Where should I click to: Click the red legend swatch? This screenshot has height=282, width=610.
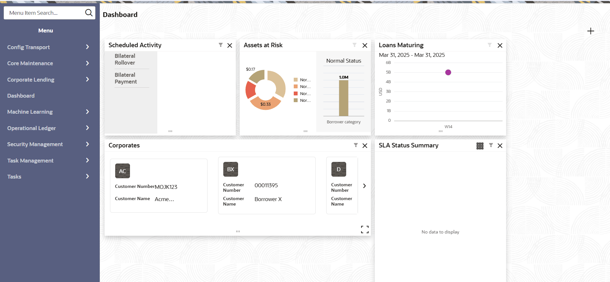[296, 93]
